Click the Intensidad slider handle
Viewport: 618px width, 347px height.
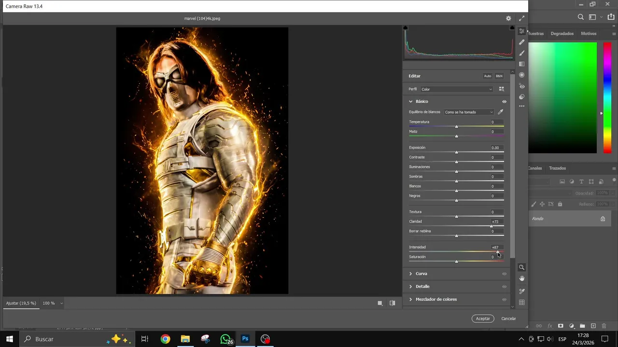pyautogui.click(x=497, y=252)
